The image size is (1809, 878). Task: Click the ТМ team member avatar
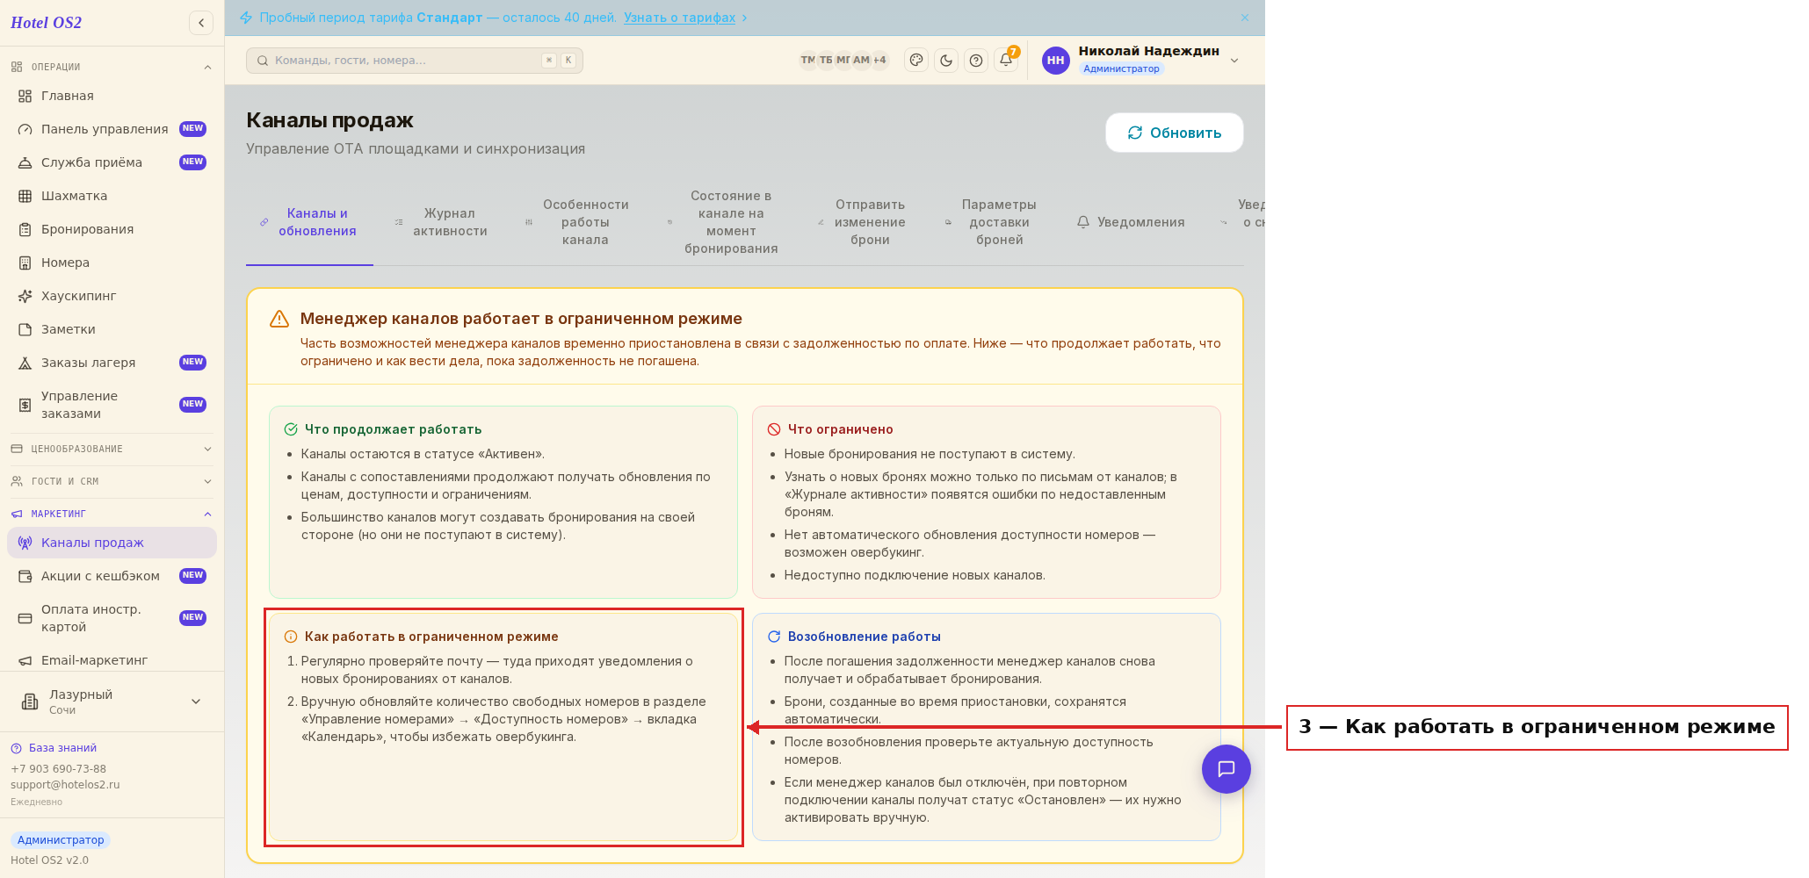(807, 60)
